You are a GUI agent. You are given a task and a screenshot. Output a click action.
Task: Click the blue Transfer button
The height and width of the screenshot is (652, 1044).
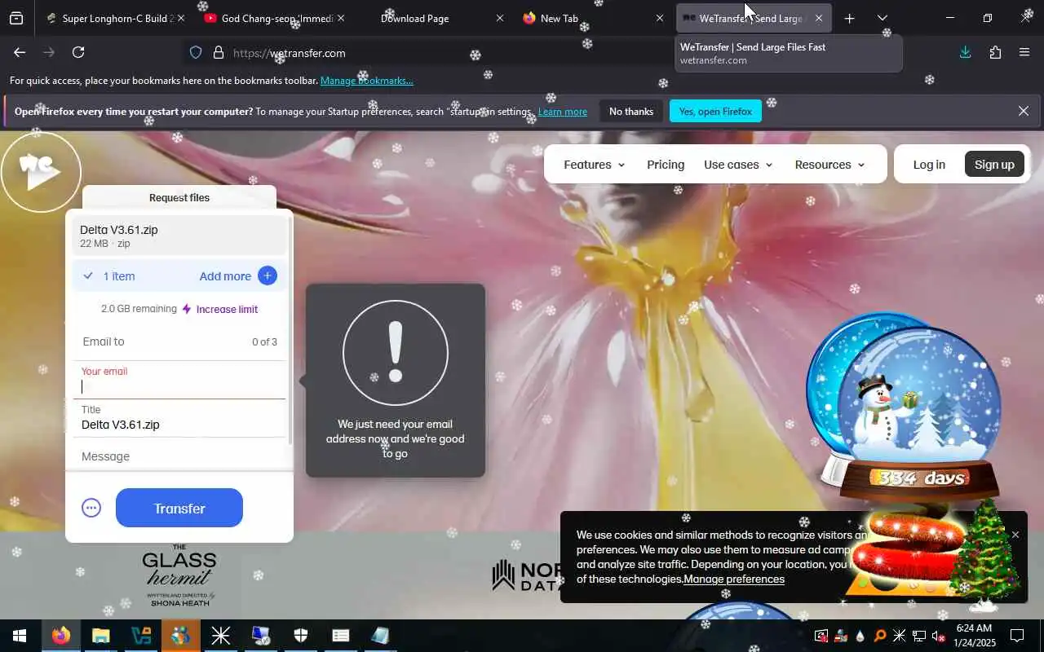(179, 508)
